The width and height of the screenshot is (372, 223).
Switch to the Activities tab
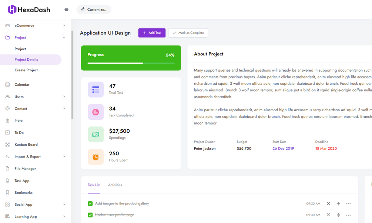click(x=115, y=185)
